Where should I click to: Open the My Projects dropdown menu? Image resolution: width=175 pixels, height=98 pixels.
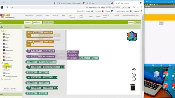tap(29, 16)
